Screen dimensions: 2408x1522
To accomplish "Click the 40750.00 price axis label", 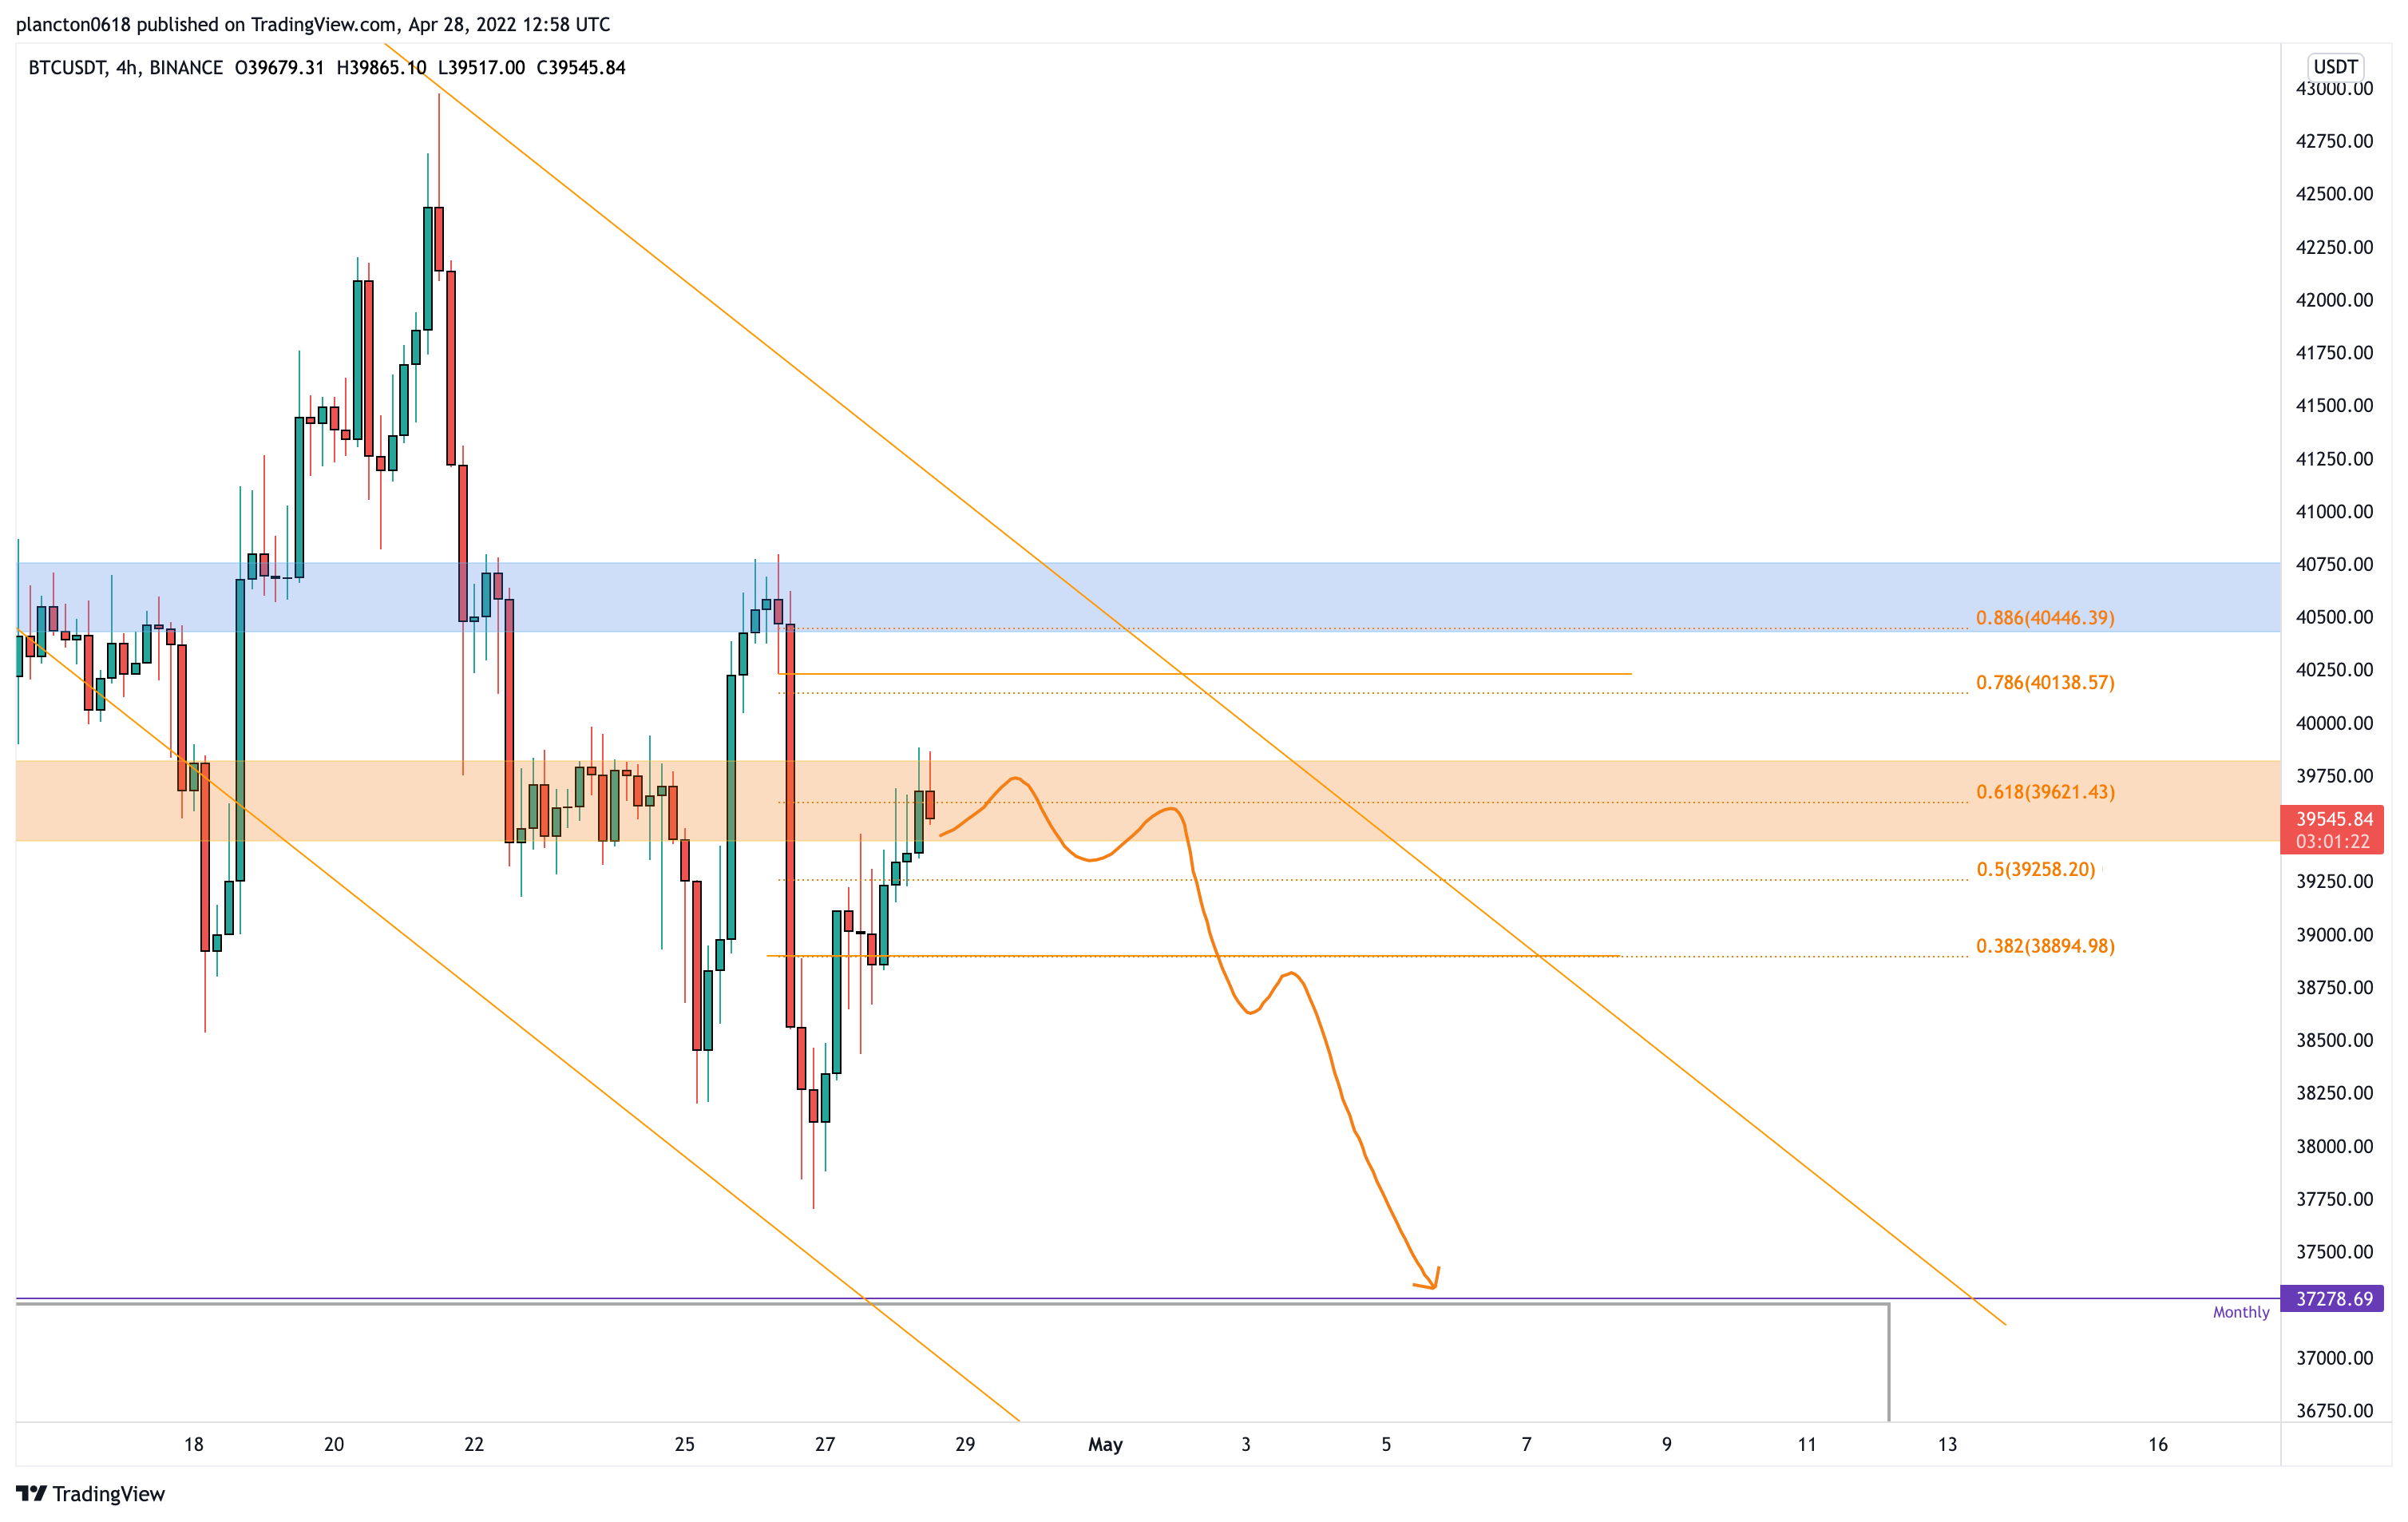I will 2334,564.
